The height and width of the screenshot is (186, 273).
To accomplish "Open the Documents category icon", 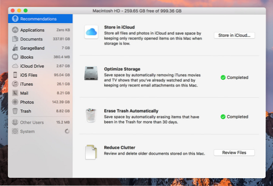I will click(x=15, y=39).
